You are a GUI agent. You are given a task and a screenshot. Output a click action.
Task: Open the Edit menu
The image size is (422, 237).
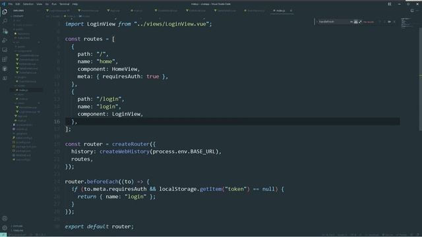tap(18, 4)
